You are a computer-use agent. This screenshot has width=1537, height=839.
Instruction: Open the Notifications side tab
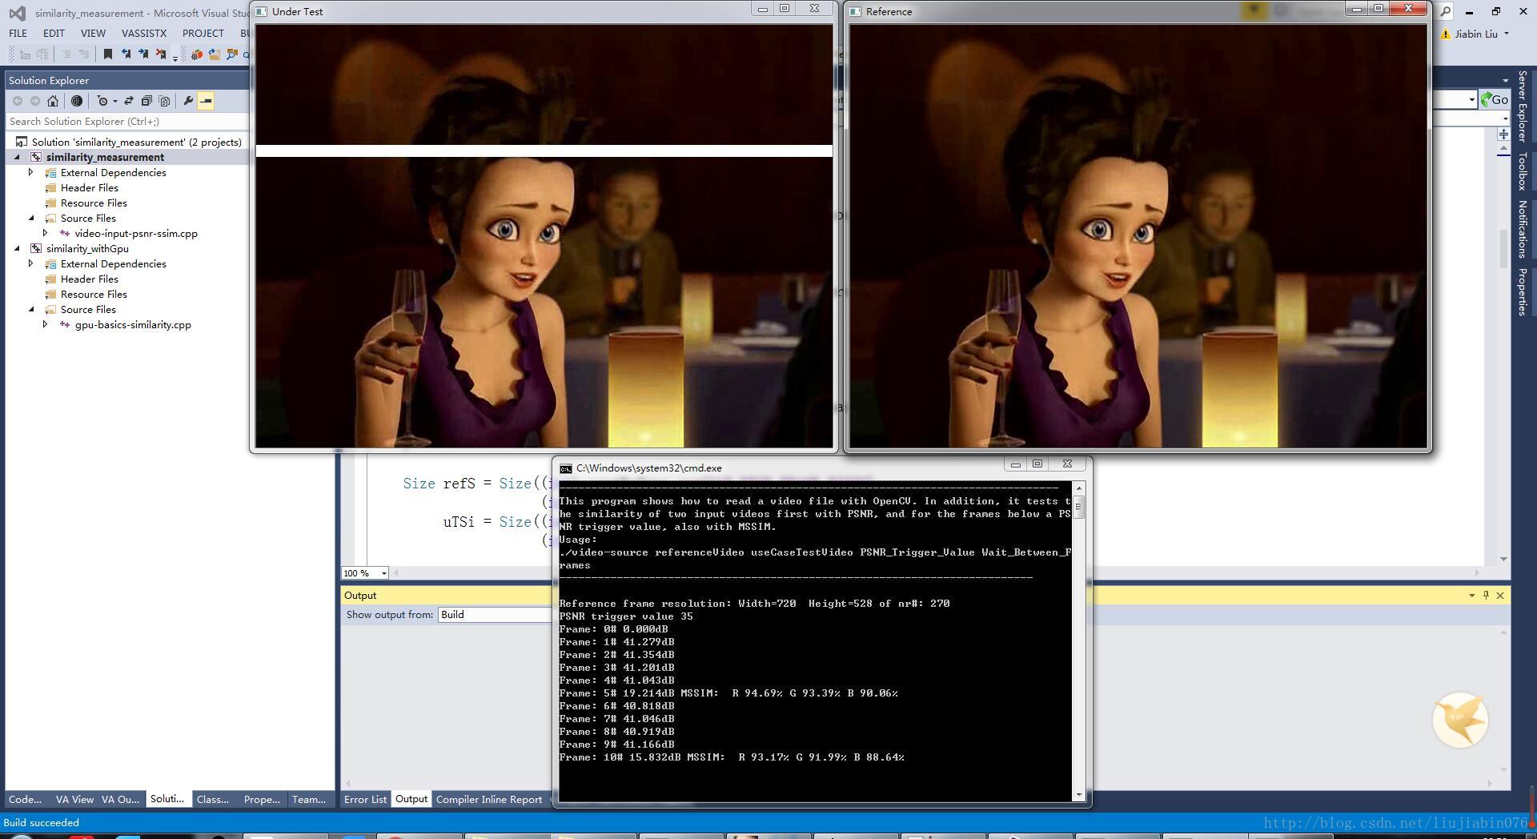1523,229
